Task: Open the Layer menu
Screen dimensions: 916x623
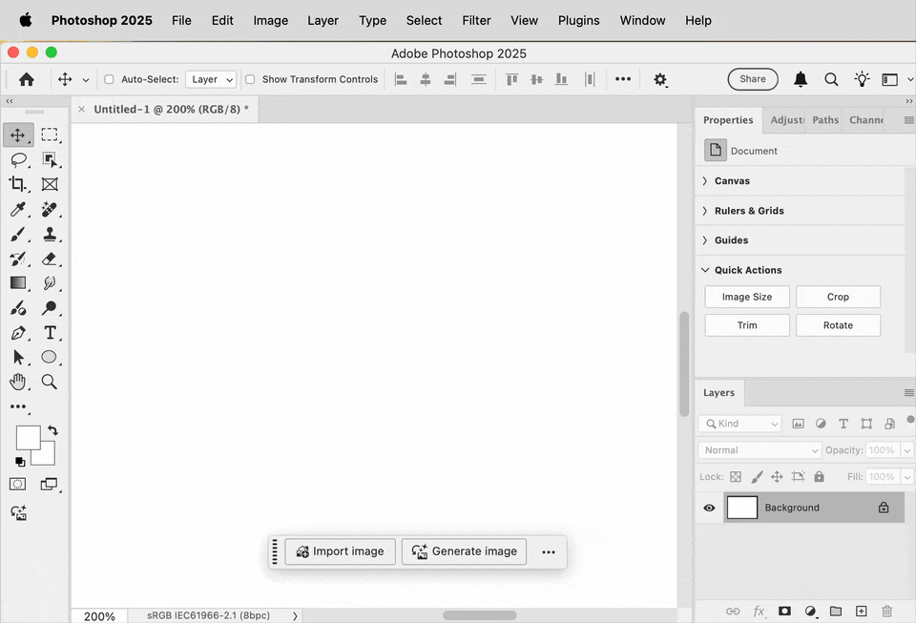Action: [323, 20]
